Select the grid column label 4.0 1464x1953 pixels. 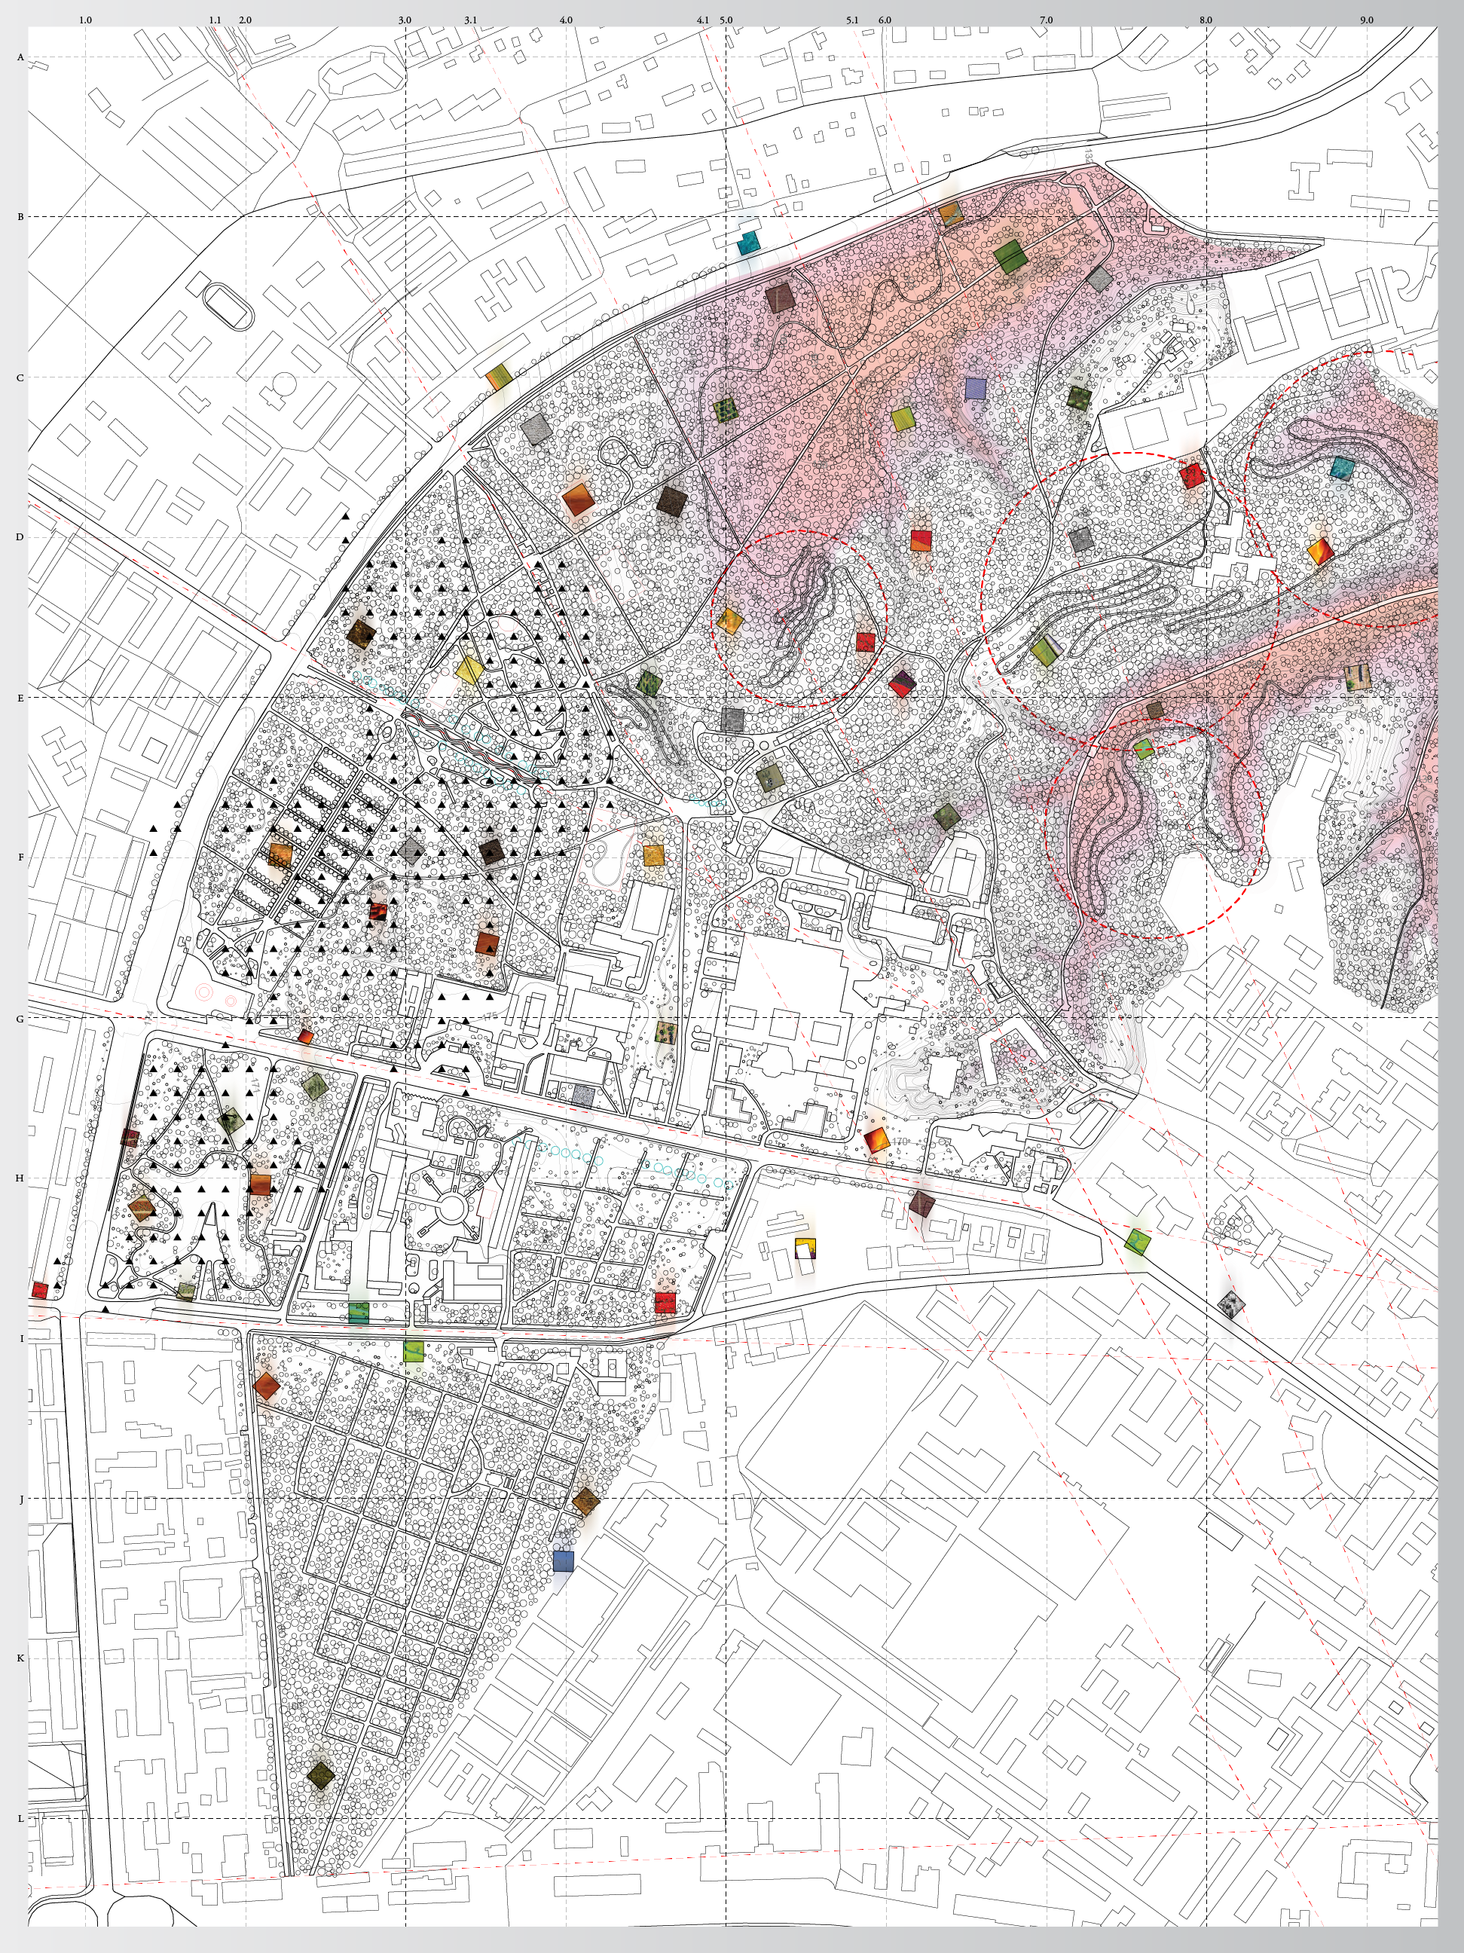click(565, 20)
